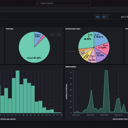Click the bar for vehicle age 20
Screen dimensions: 128x128
click(33, 99)
